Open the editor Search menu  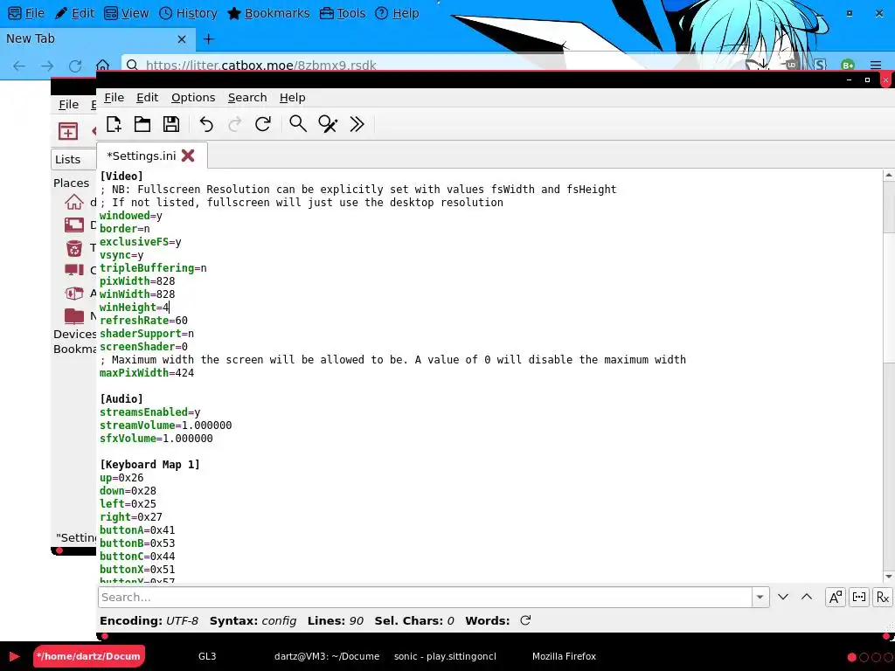click(x=247, y=98)
